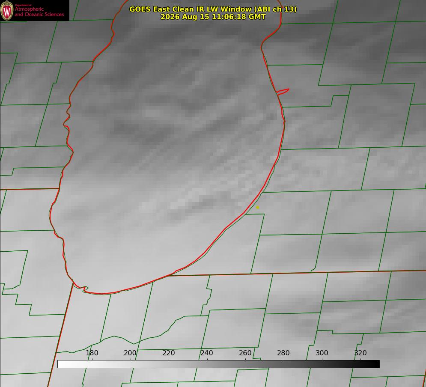This screenshot has width=426, height=387.
Task: Click the 240 colorbar label
Action: [207, 353]
